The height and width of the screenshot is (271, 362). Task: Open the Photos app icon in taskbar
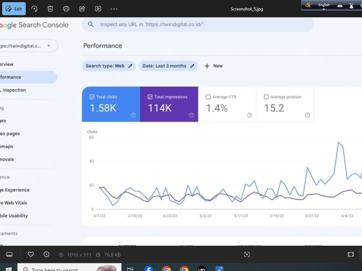point(219,269)
